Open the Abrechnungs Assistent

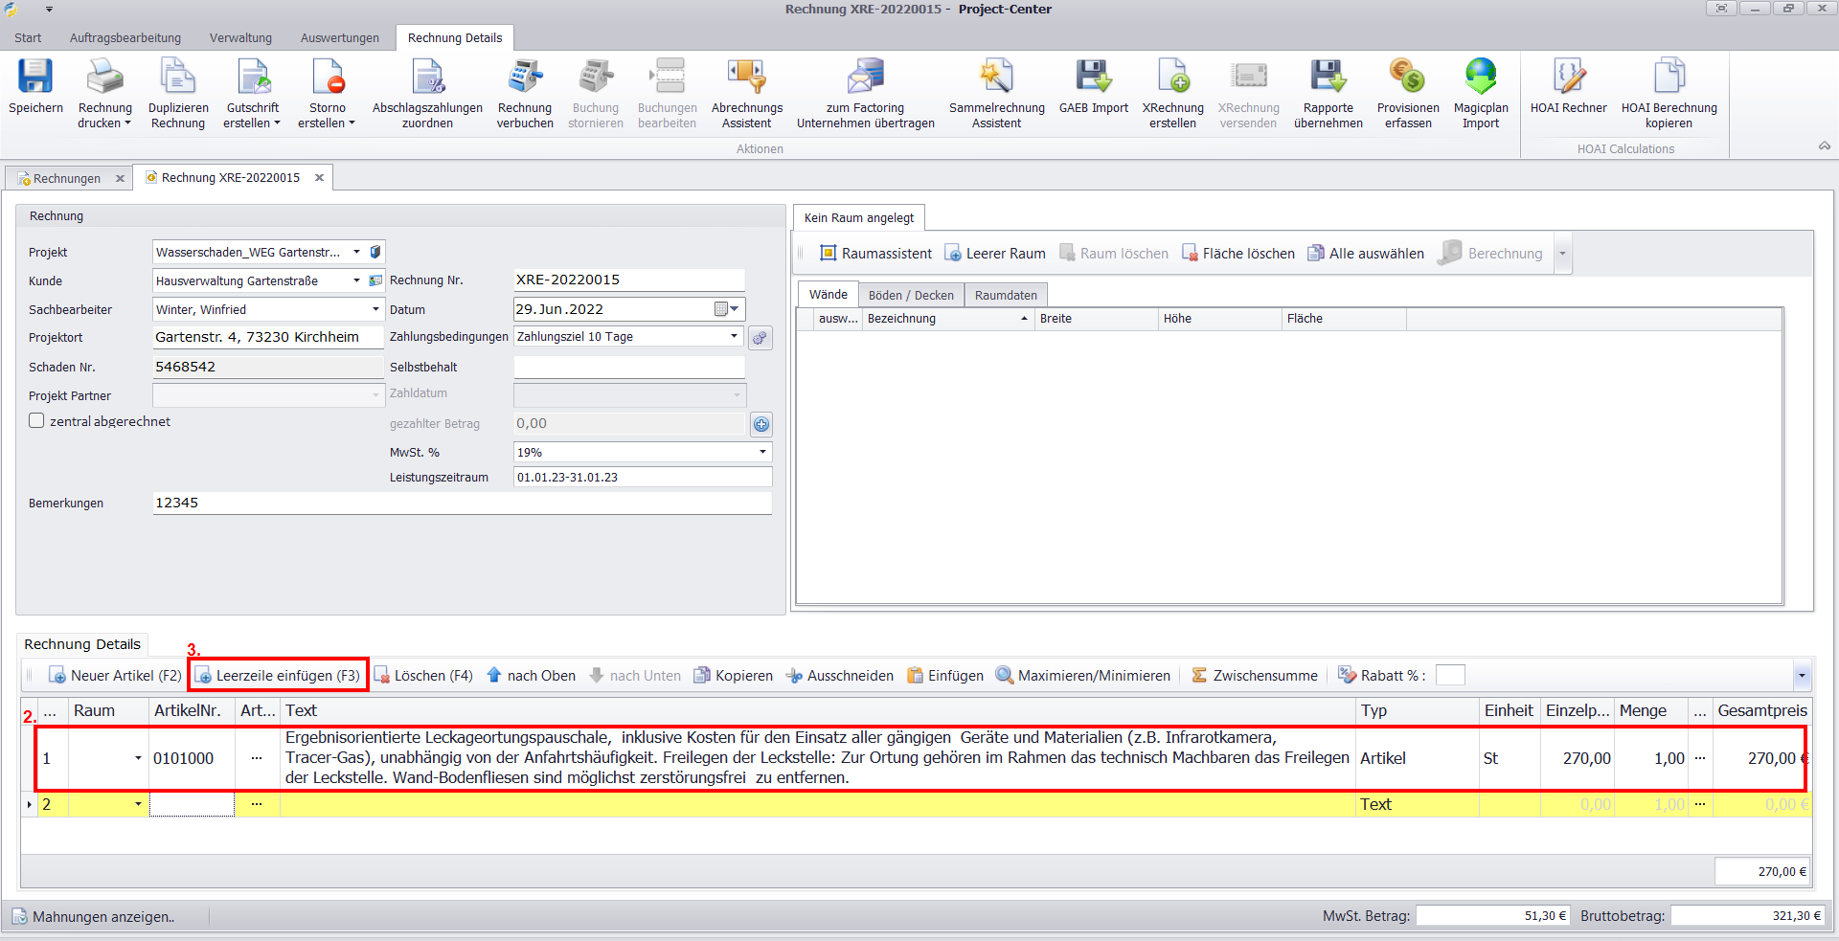[x=746, y=78]
